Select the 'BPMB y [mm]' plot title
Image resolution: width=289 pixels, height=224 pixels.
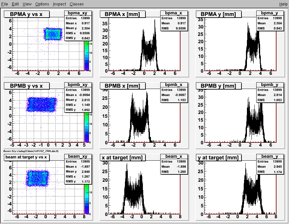[x=219, y=86]
